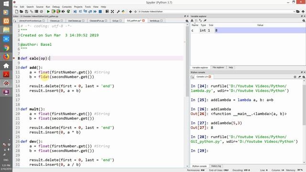The height and width of the screenshot is (172, 306).
Task: Open the Edit menu
Action: [x=22, y=7]
